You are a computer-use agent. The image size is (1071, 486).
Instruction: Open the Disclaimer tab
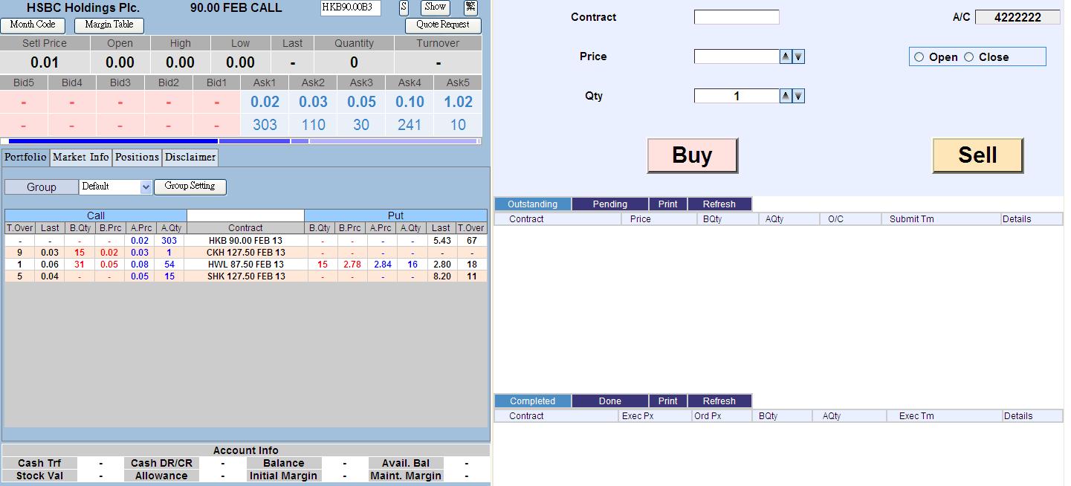point(190,157)
